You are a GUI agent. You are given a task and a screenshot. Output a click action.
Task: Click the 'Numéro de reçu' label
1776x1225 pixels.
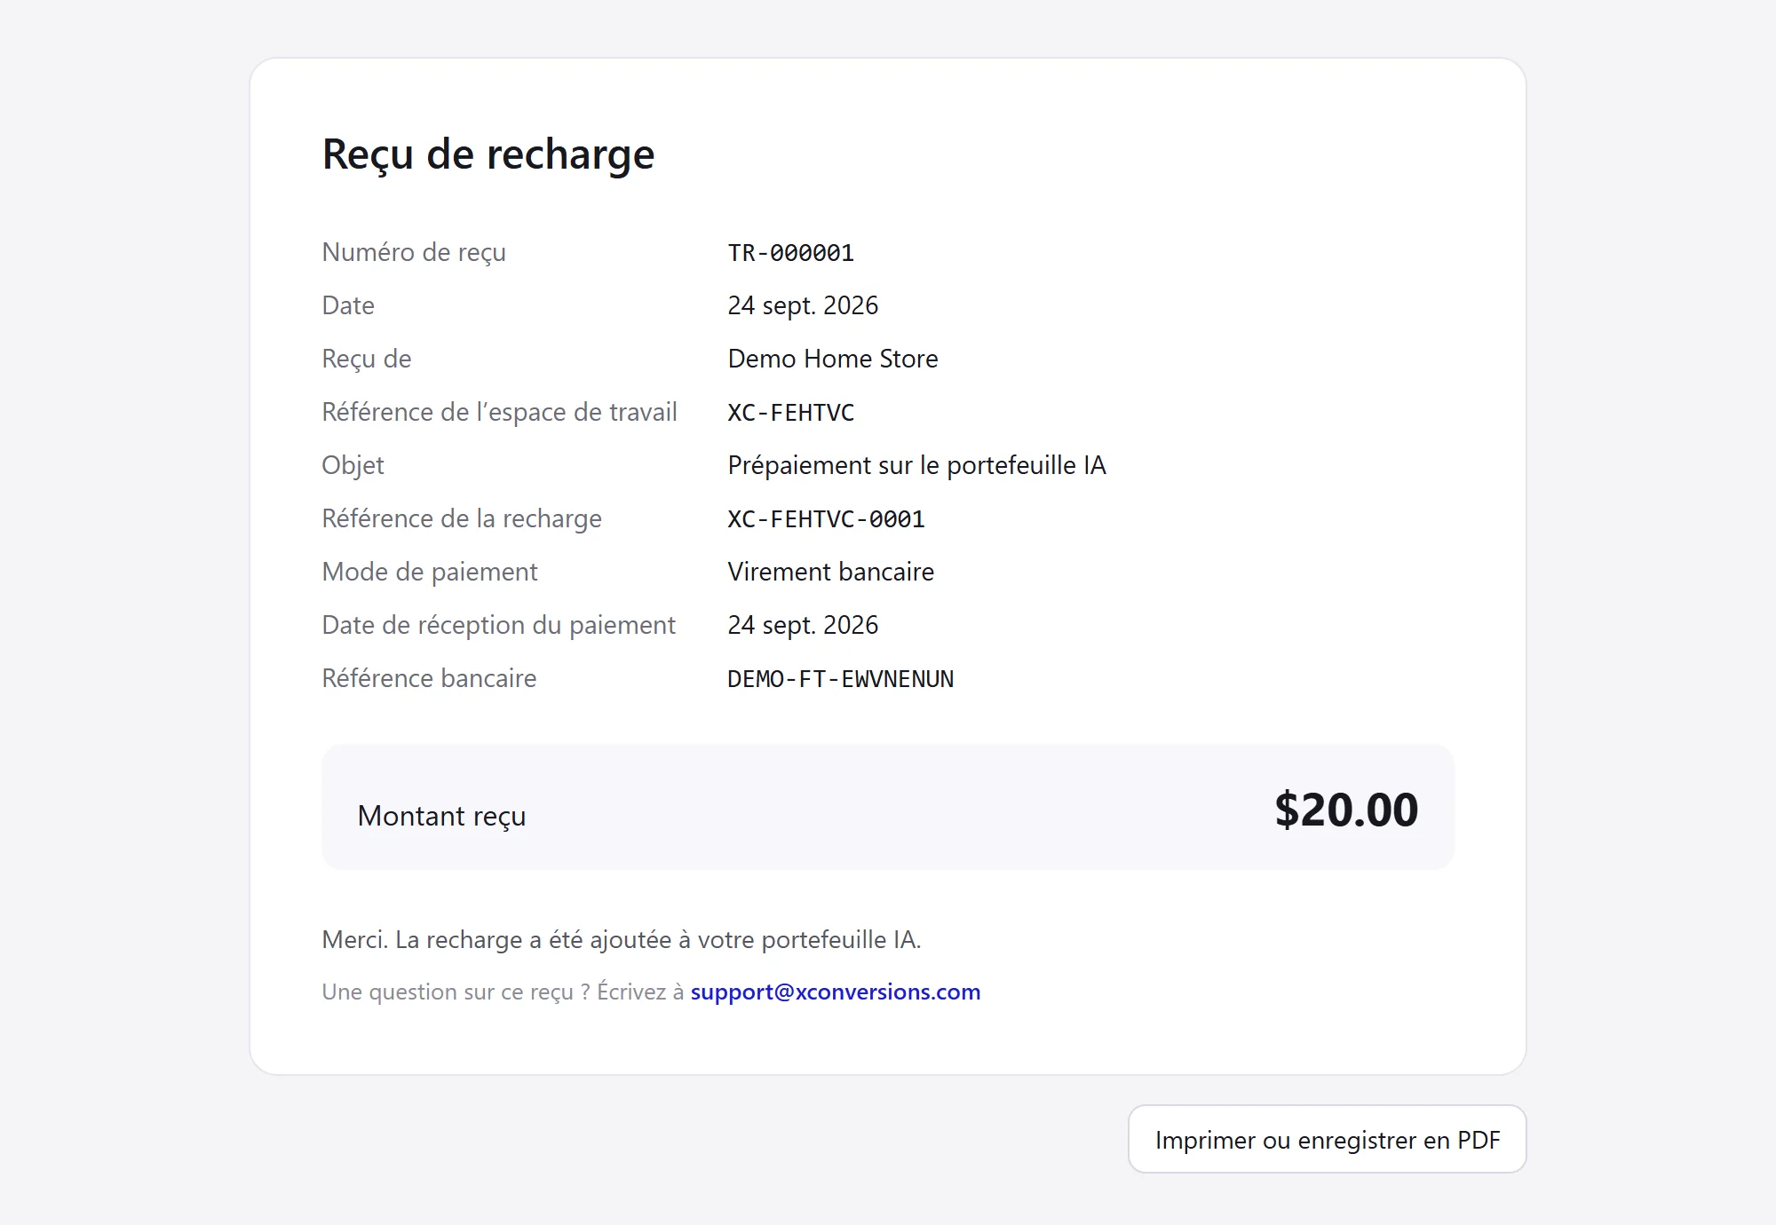tap(414, 253)
